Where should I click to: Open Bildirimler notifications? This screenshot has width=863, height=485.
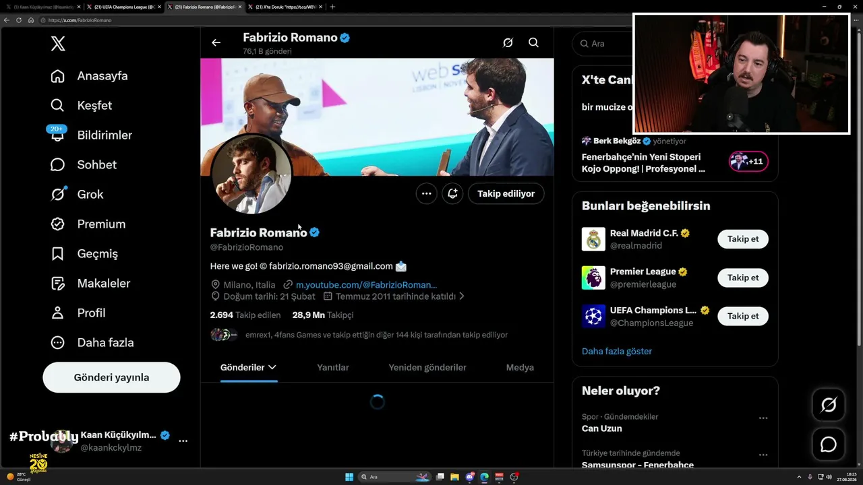point(91,135)
